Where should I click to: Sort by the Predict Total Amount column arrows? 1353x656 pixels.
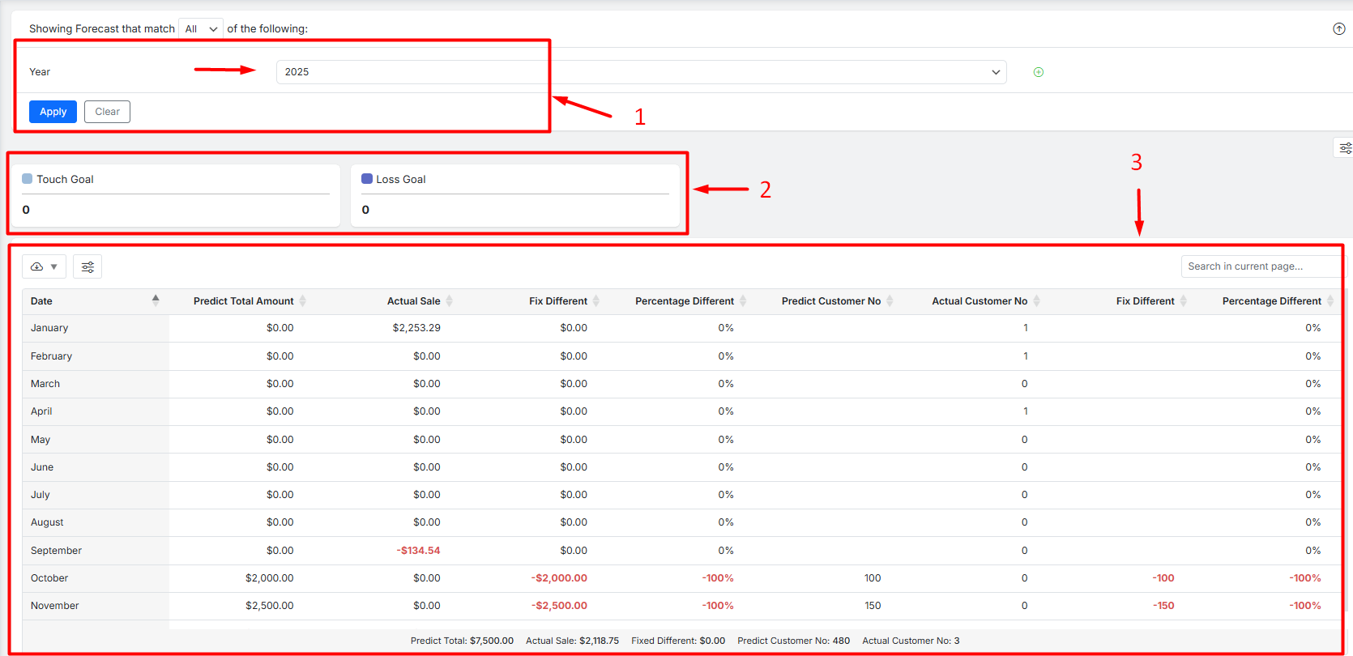(x=302, y=301)
